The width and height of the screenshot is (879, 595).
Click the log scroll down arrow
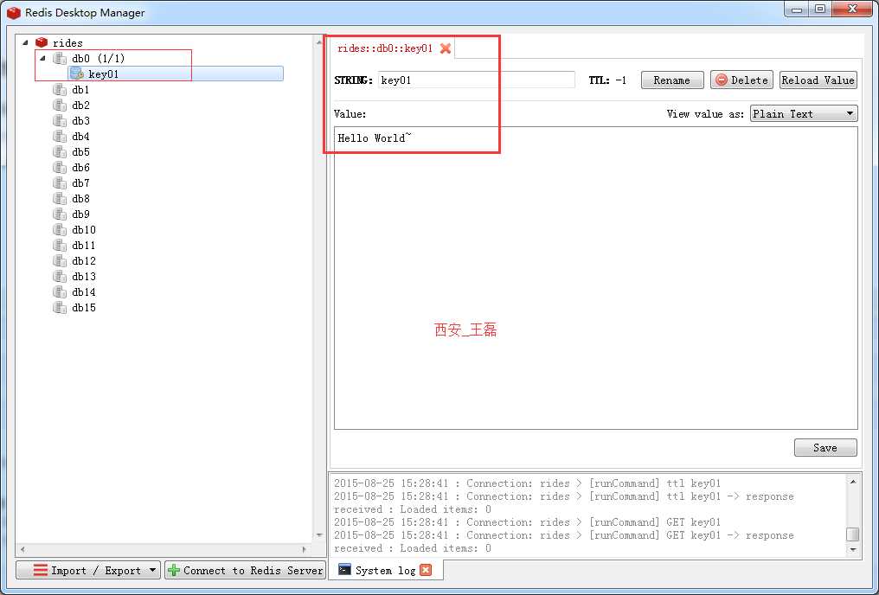(x=853, y=549)
